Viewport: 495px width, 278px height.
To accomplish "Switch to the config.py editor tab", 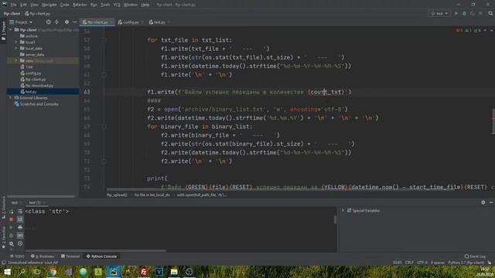I will click(x=131, y=22).
